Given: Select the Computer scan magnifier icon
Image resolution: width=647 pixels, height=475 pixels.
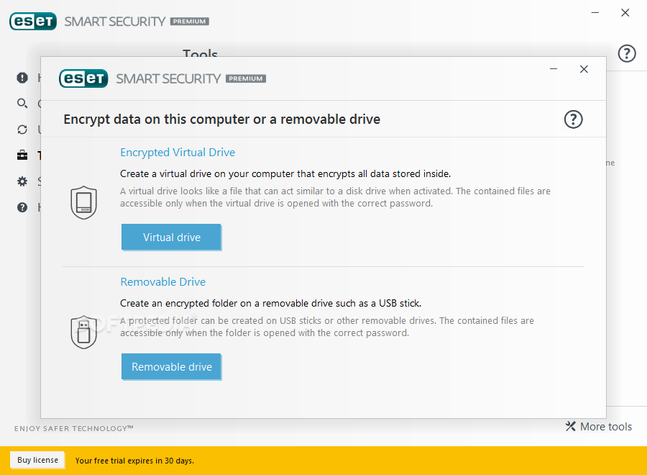Looking at the screenshot, I should pos(22,103).
